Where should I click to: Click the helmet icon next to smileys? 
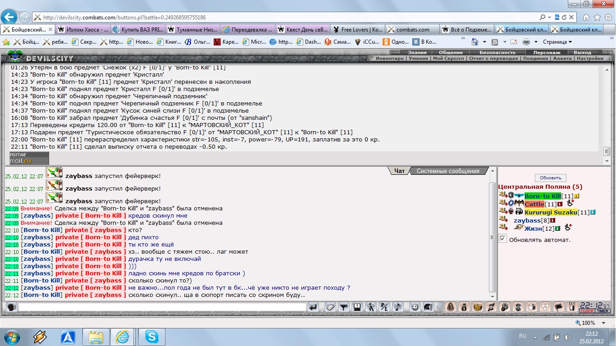(x=428, y=307)
